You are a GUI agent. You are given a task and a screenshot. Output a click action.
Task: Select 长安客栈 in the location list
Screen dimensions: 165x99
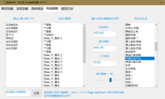[x=140, y=69]
